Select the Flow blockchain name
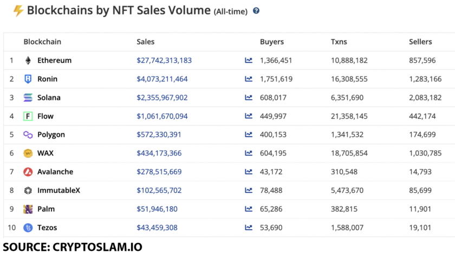The image size is (455, 260). click(x=45, y=116)
